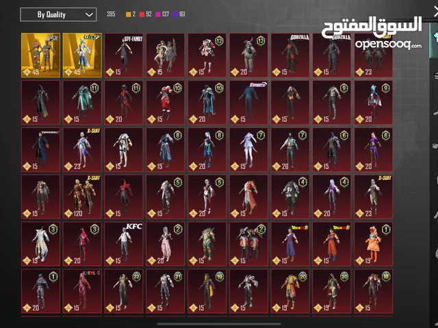Select the Dragon Ball purple gi outfit
The height and width of the screenshot is (328, 438).
coord(290,244)
